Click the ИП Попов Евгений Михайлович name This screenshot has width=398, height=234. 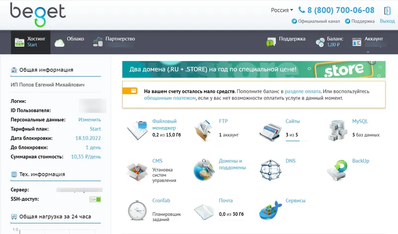[x=47, y=85]
